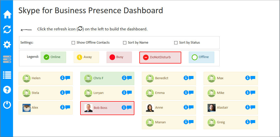Open settings via the gear icon
This screenshot has width=280, height=137.
[7, 45]
